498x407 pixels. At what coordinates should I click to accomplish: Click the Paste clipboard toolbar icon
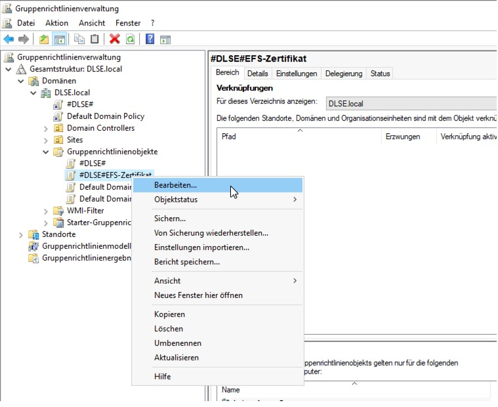95,39
